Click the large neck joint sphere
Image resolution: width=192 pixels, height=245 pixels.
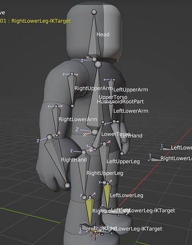(x=98, y=64)
